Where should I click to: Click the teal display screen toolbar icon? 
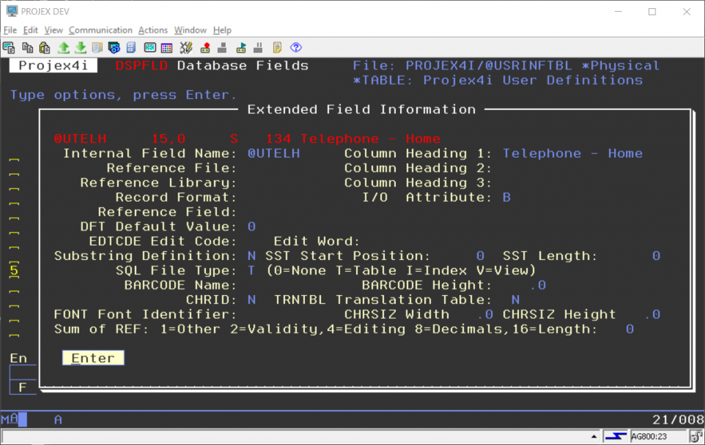point(149,47)
